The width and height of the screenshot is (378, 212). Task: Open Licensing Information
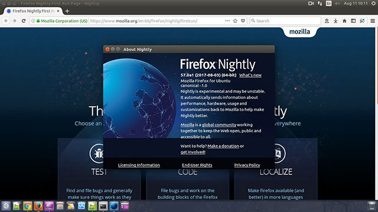139,165
